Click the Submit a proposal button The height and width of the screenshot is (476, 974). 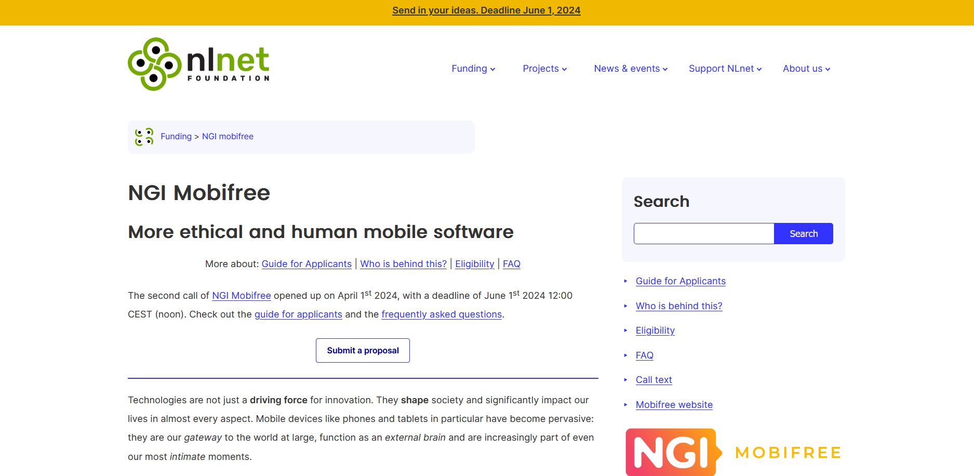coord(363,351)
